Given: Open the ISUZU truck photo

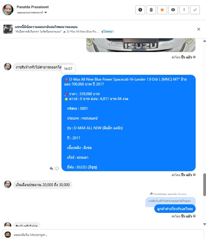Looking at the screenshot, I should (x=141, y=45).
